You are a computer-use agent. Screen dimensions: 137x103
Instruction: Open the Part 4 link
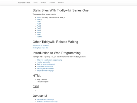(x=39, y=24)
